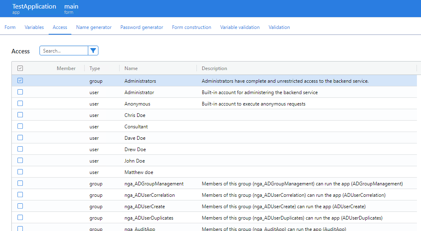Click the filter funnel icon
The height and width of the screenshot is (231, 421).
(x=93, y=51)
